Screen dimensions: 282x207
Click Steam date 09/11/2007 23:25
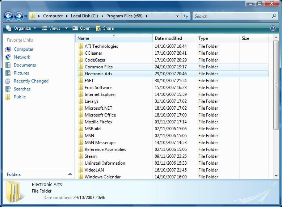coord(171,156)
